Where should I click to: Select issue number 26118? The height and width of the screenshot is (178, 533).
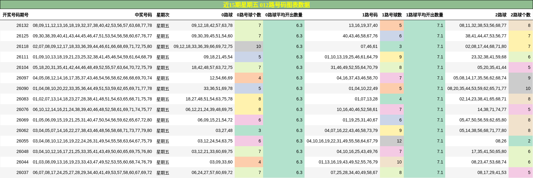coord(22,46)
